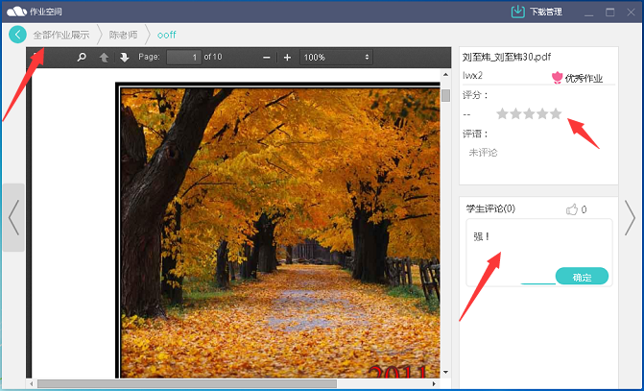Give a five-star rating
The image size is (644, 391).
tap(556, 113)
